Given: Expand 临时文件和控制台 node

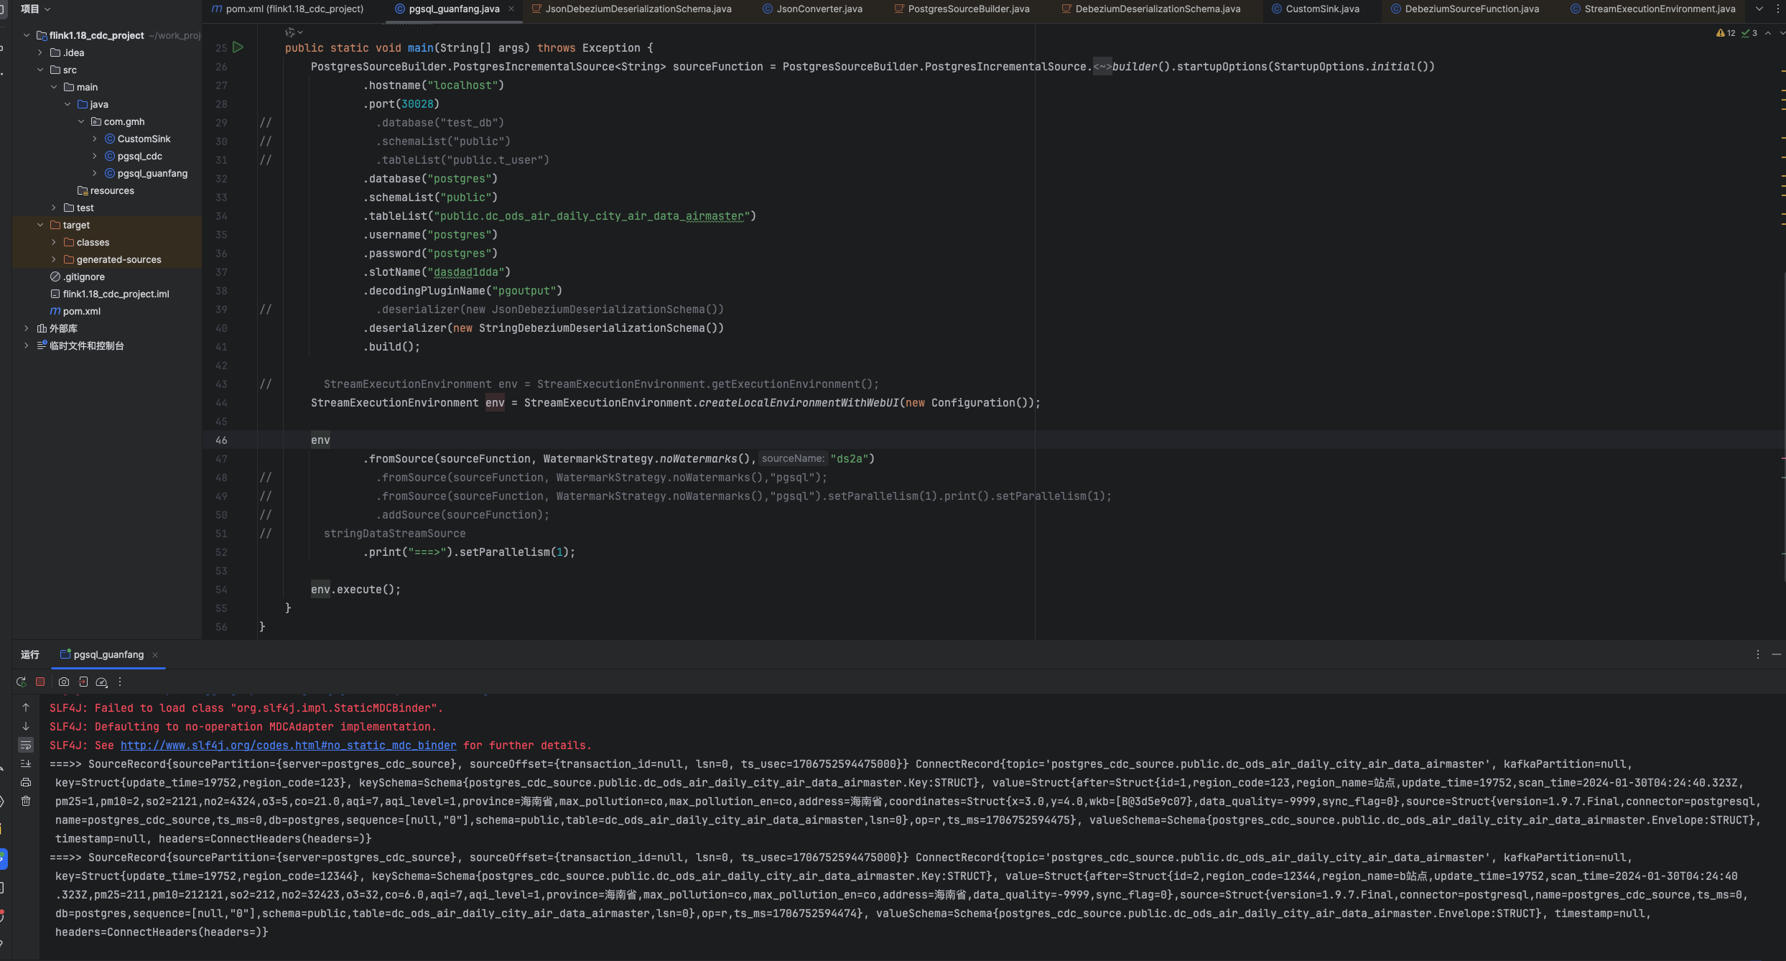Looking at the screenshot, I should pyautogui.click(x=27, y=345).
